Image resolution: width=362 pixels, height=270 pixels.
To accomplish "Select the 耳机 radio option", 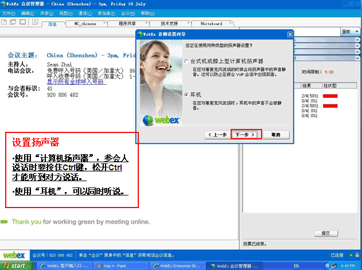I will tap(186, 95).
